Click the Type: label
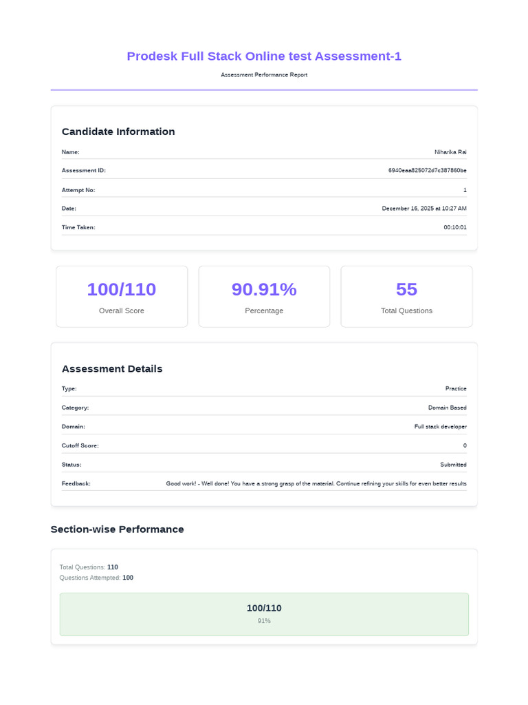 click(69, 388)
